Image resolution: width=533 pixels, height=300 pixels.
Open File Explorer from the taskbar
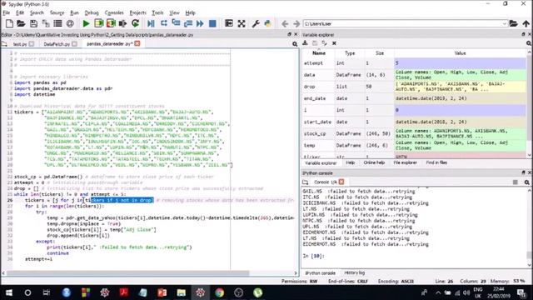pos(182,292)
